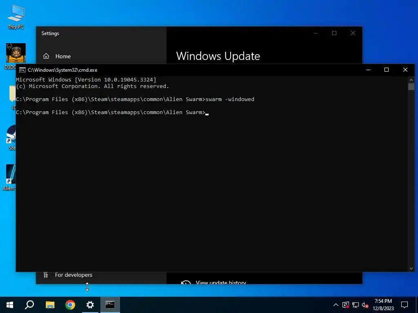Click the Home icon in Settings
Viewport: 418px width, 313px height.
click(x=46, y=56)
